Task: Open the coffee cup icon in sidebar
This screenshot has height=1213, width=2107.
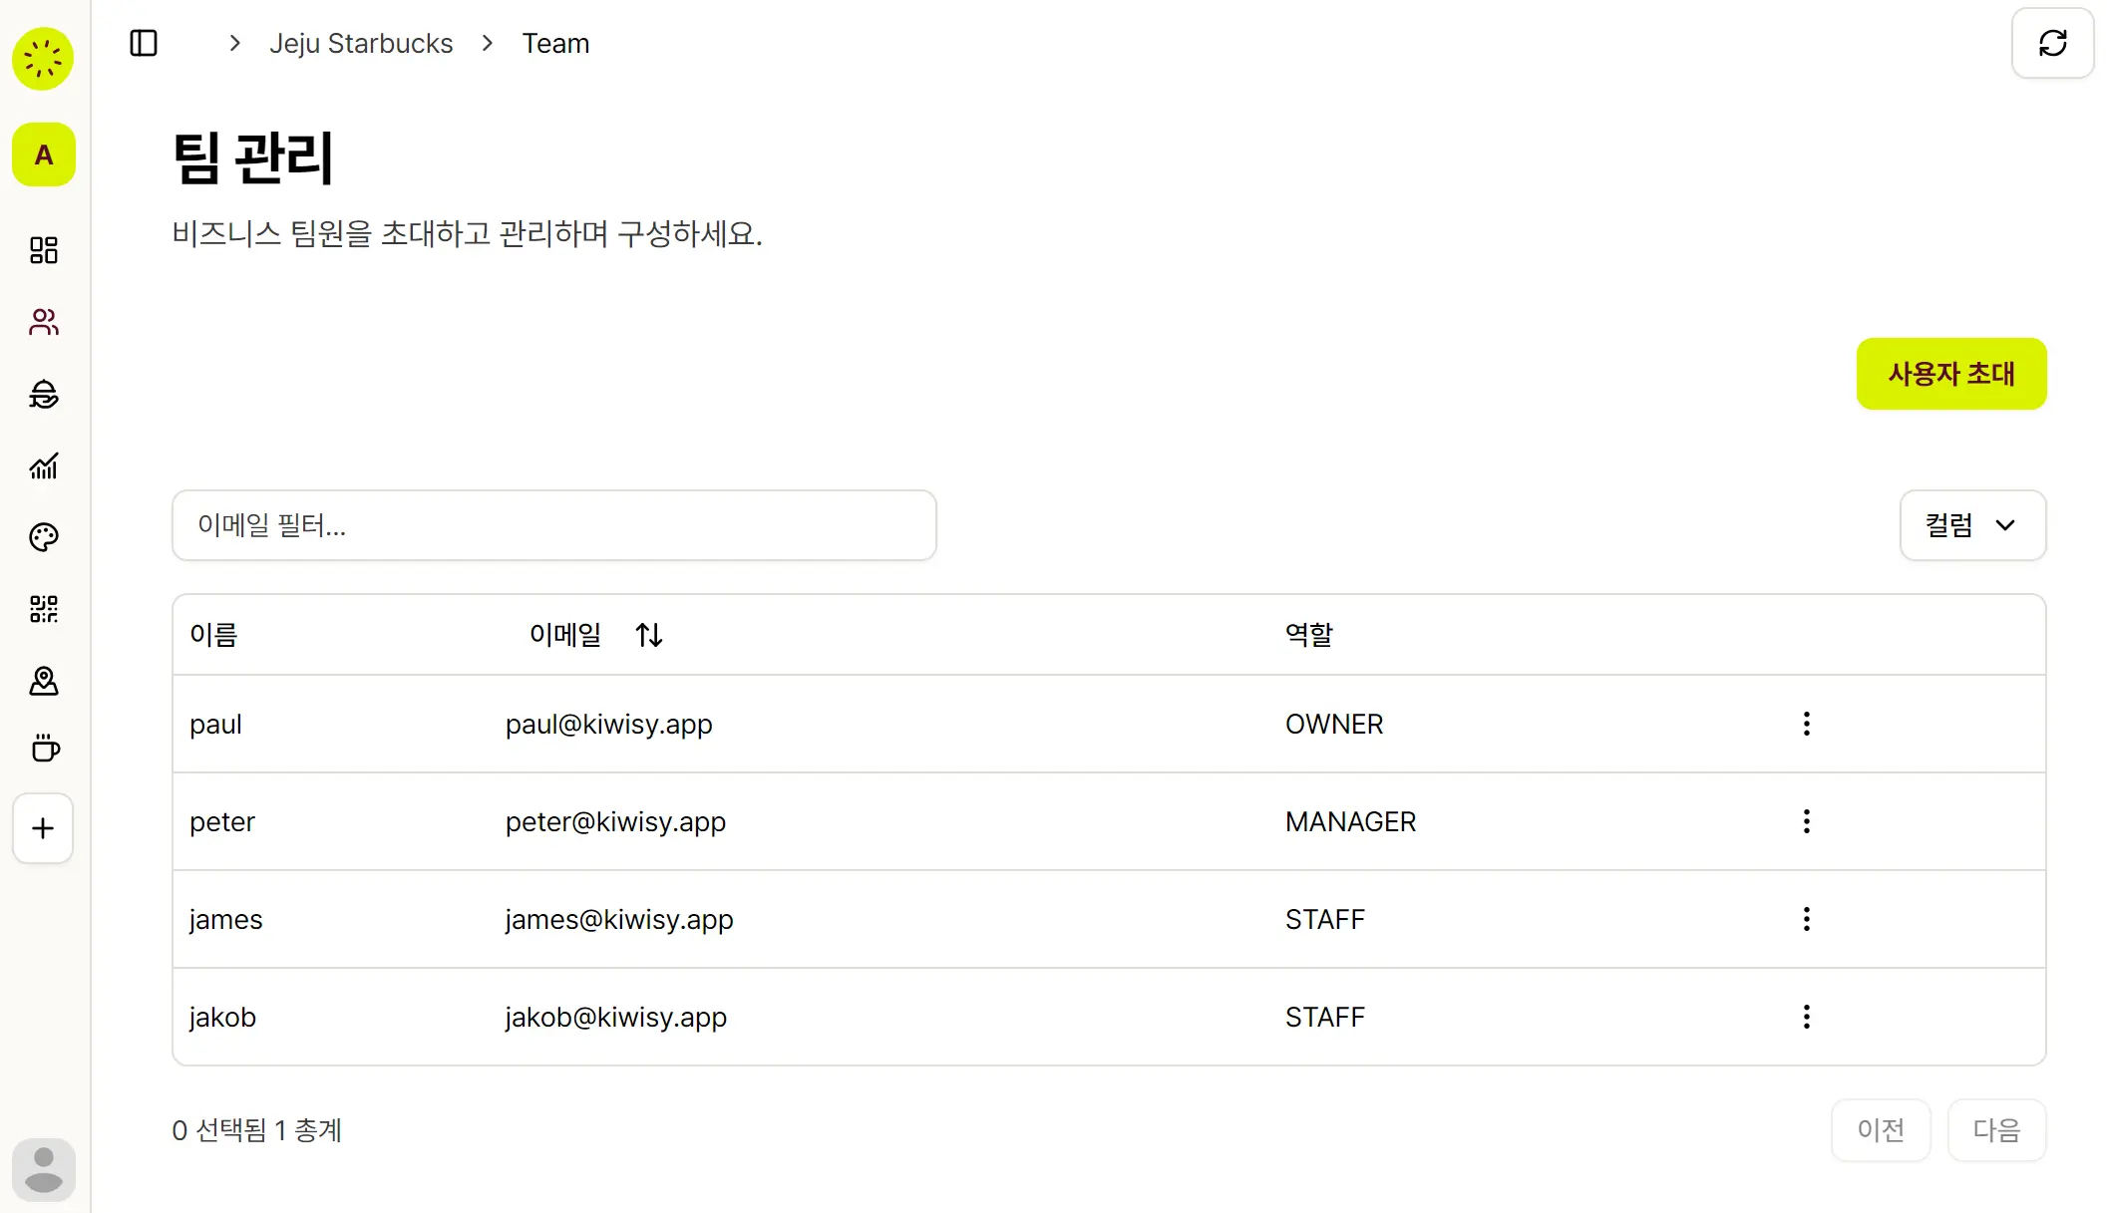Action: point(44,749)
